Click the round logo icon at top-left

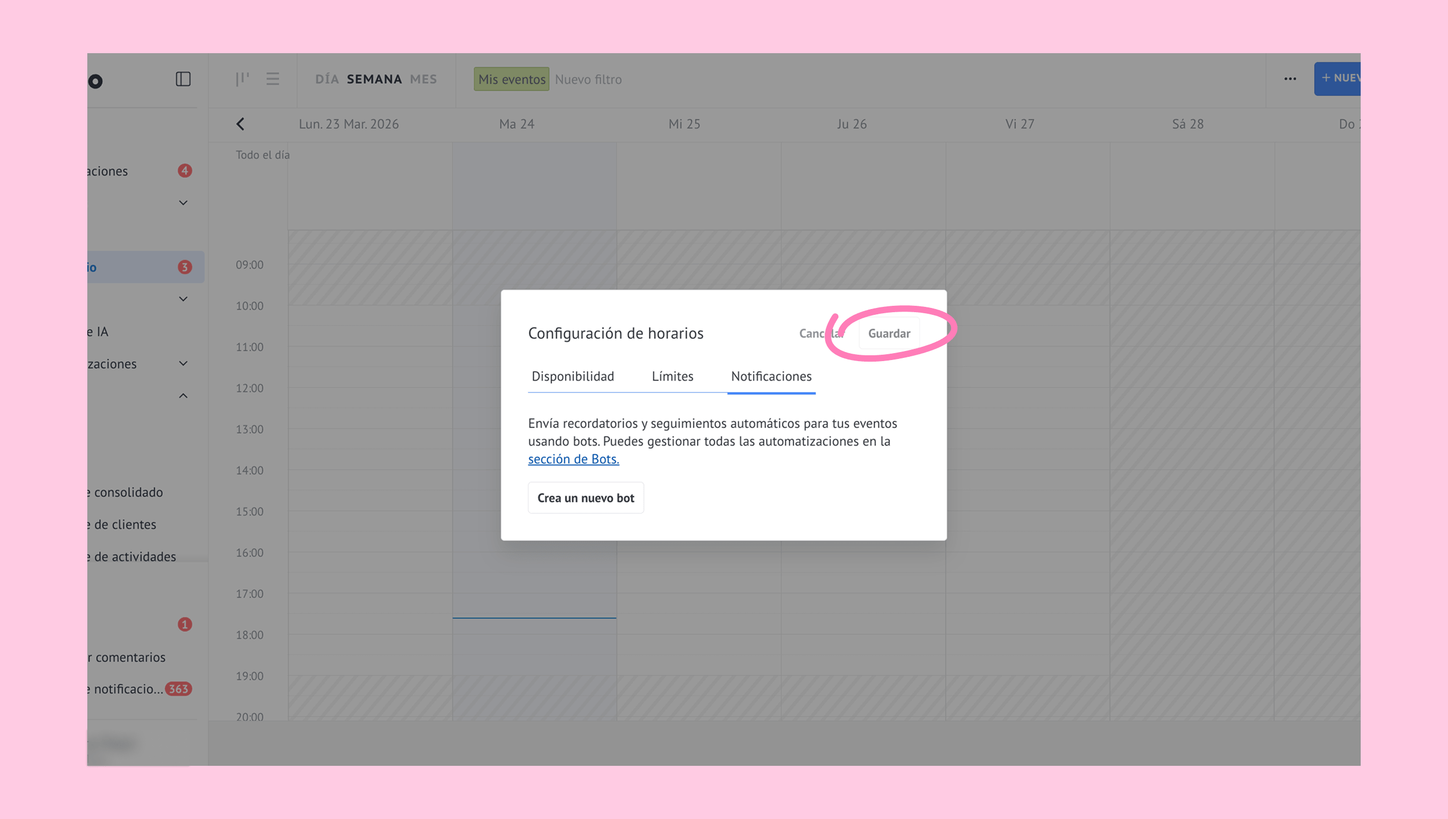tap(96, 81)
